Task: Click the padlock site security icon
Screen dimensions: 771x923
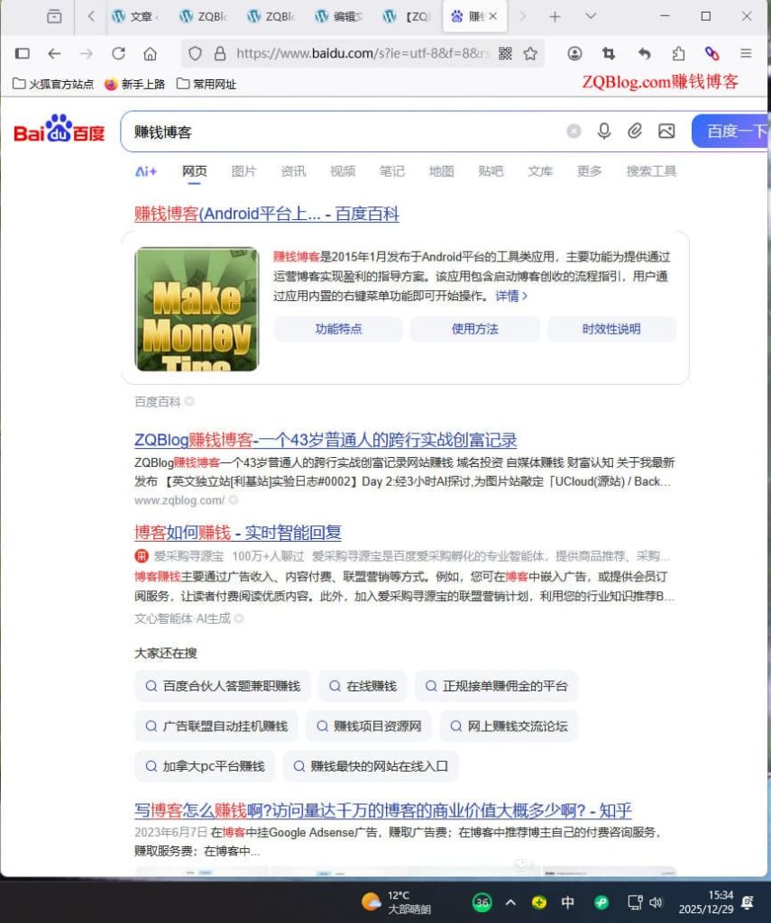Action: [x=220, y=53]
